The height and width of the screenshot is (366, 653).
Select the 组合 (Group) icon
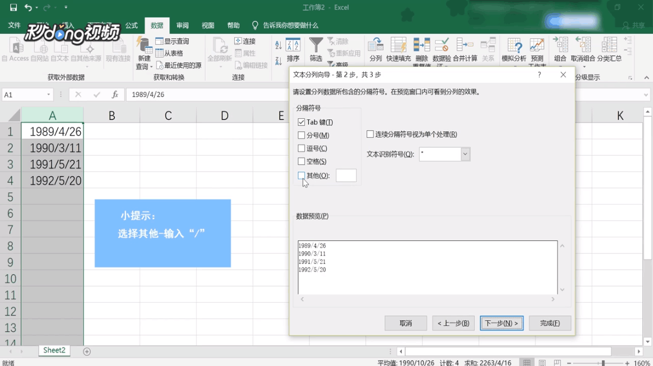560,45
